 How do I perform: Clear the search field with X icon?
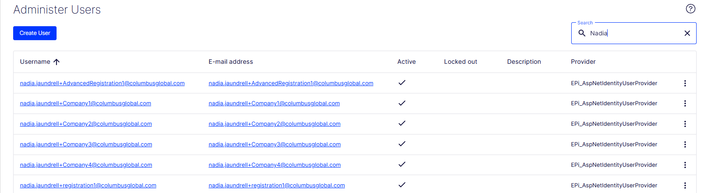687,33
